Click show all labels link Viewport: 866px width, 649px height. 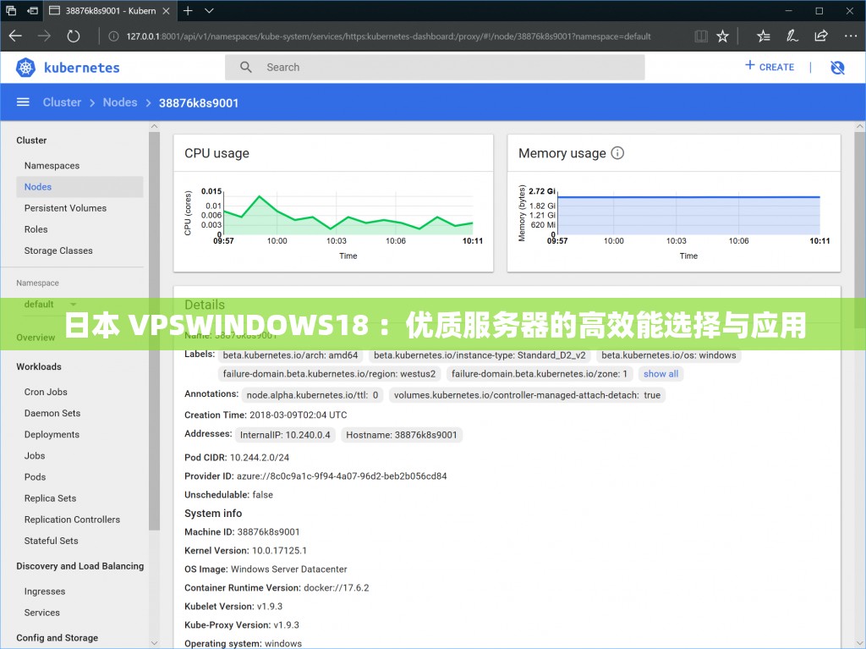660,374
